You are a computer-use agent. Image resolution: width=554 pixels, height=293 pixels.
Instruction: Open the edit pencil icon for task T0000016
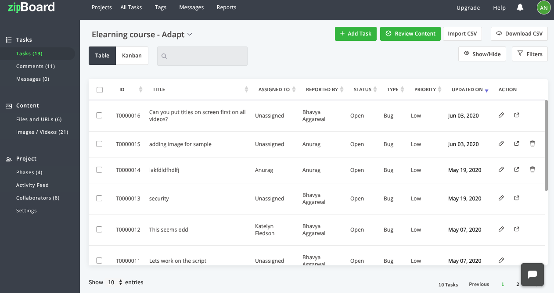click(501, 115)
